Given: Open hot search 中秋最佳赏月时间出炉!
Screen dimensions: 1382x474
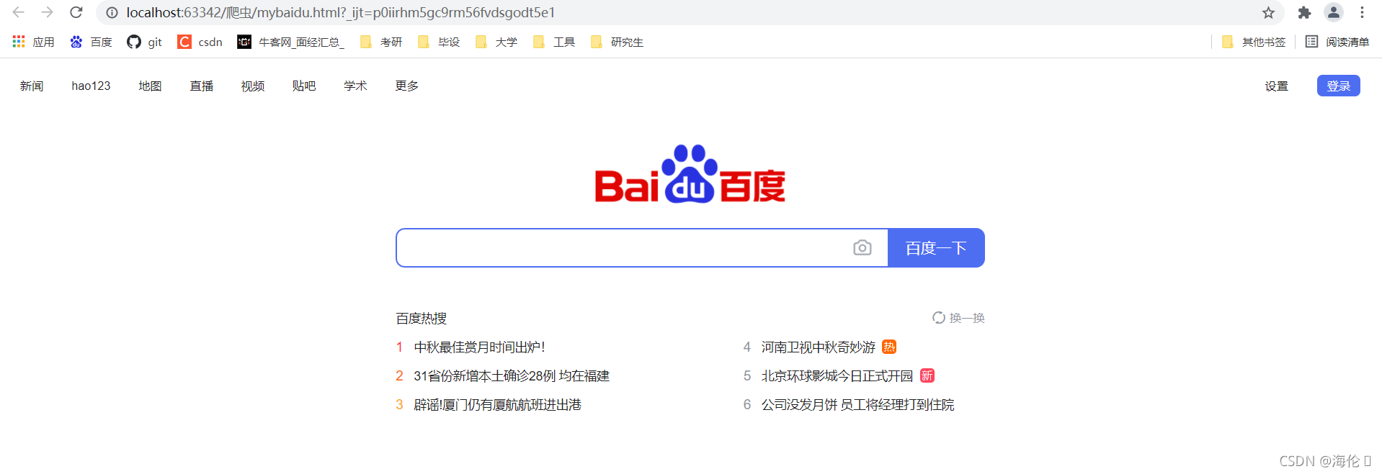Looking at the screenshot, I should coord(479,347).
